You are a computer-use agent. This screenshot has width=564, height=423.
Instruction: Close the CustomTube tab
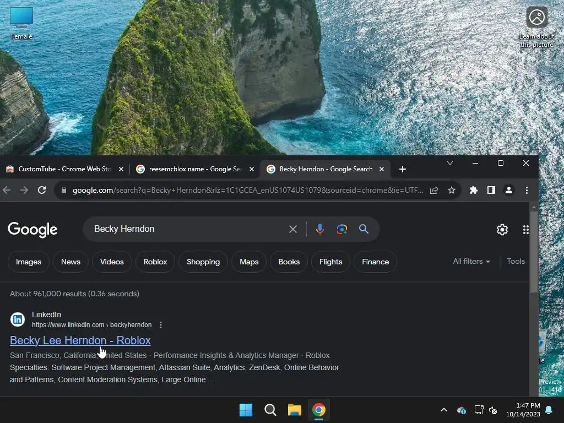click(121, 169)
